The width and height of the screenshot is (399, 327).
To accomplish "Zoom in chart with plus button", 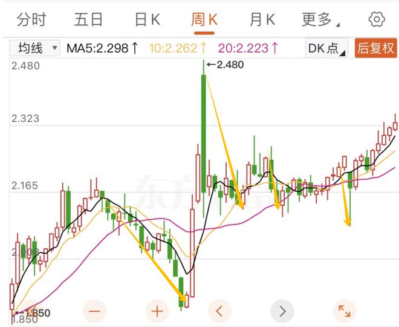I will [x=157, y=312].
